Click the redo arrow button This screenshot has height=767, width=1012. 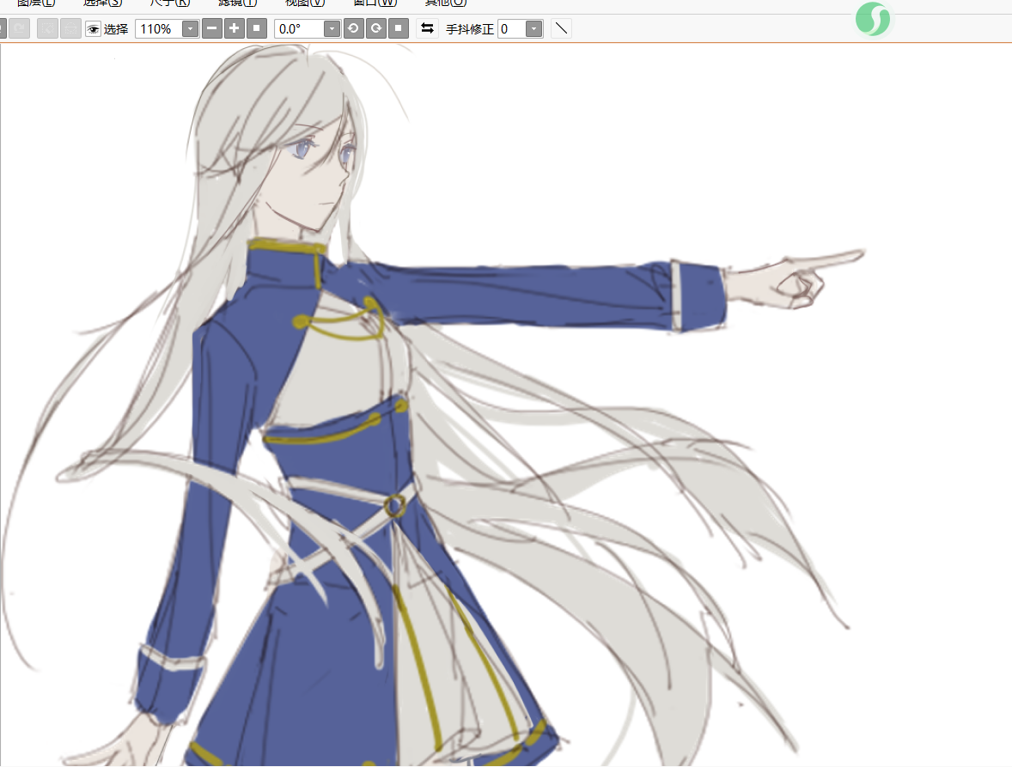[x=19, y=29]
